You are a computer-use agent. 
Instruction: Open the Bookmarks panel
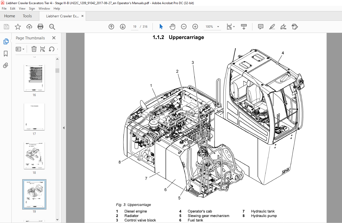6,54
